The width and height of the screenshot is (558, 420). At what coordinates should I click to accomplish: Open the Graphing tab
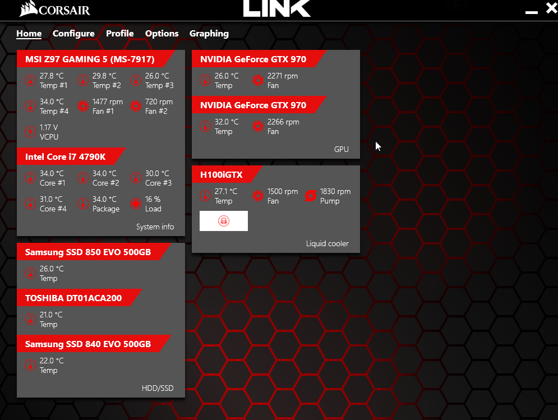tap(209, 34)
